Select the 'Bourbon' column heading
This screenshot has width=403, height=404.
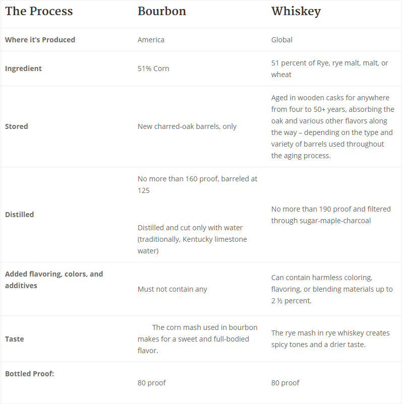point(161,12)
